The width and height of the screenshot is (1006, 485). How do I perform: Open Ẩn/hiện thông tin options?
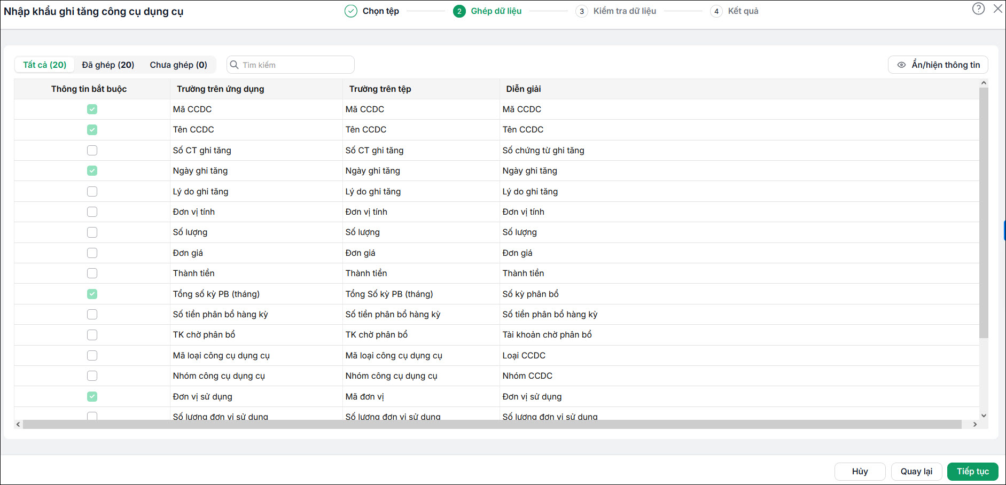938,65
